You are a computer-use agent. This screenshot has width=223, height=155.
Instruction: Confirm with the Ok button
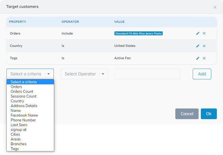coord(209,114)
